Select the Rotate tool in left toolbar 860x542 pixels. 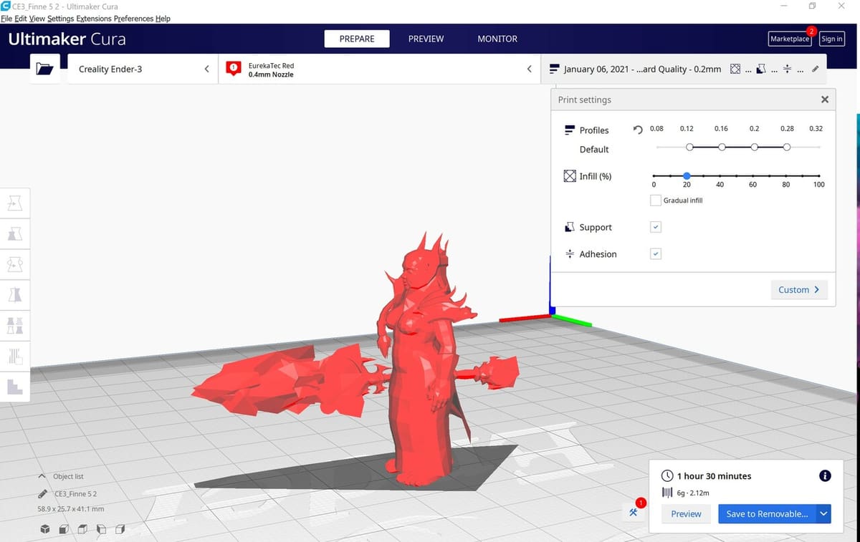click(x=15, y=264)
